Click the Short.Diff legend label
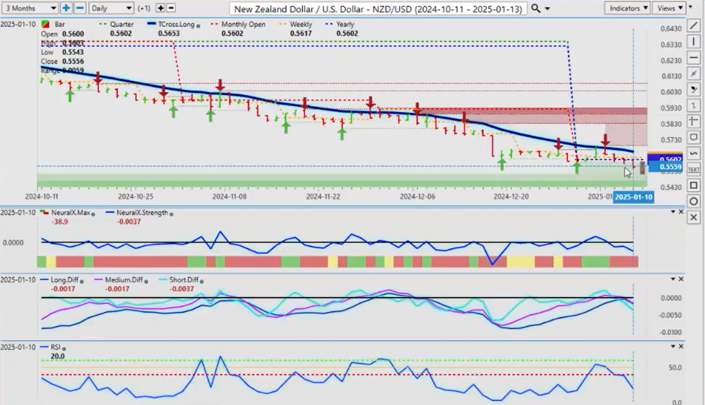The width and height of the screenshot is (705, 405). click(184, 280)
